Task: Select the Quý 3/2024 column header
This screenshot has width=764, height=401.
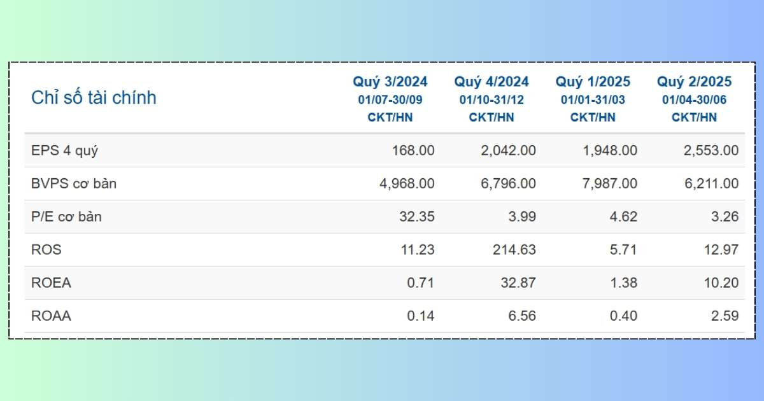Action: coord(390,81)
